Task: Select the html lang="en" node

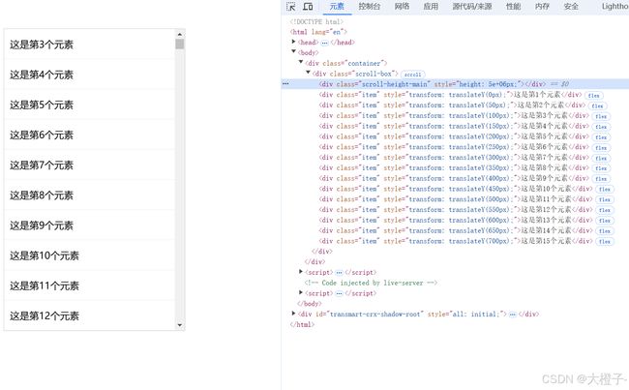Action: (318, 32)
